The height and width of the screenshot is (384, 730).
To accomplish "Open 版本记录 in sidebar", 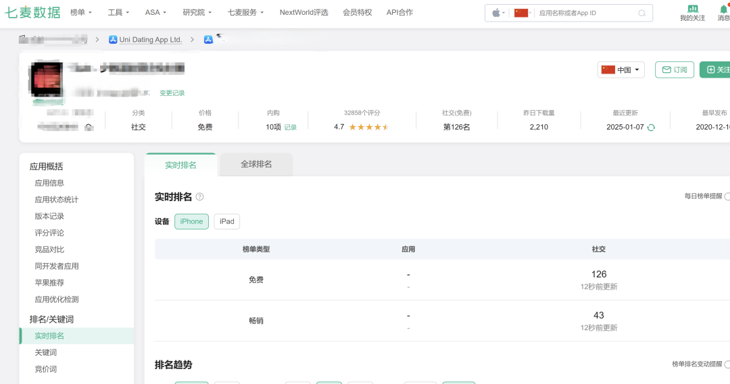I will tap(49, 216).
